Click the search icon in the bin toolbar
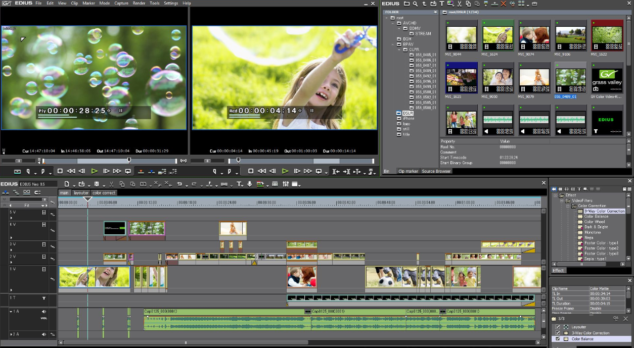 pos(415,4)
